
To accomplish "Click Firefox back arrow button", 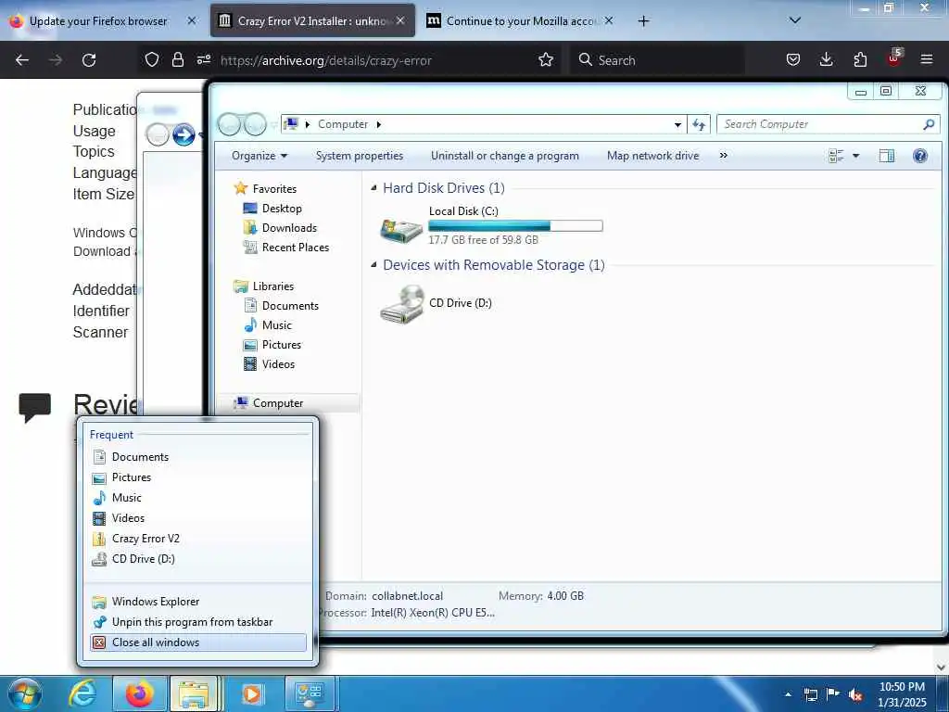I will (22, 60).
